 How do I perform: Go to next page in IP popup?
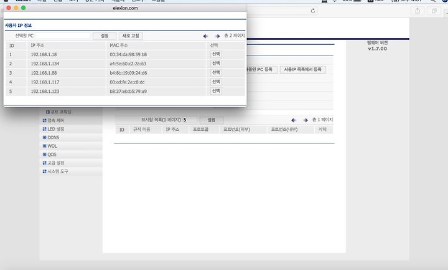point(217,36)
